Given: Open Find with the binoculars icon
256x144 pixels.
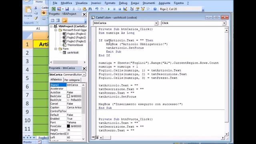Looking at the screenshot, I should point(90,9).
